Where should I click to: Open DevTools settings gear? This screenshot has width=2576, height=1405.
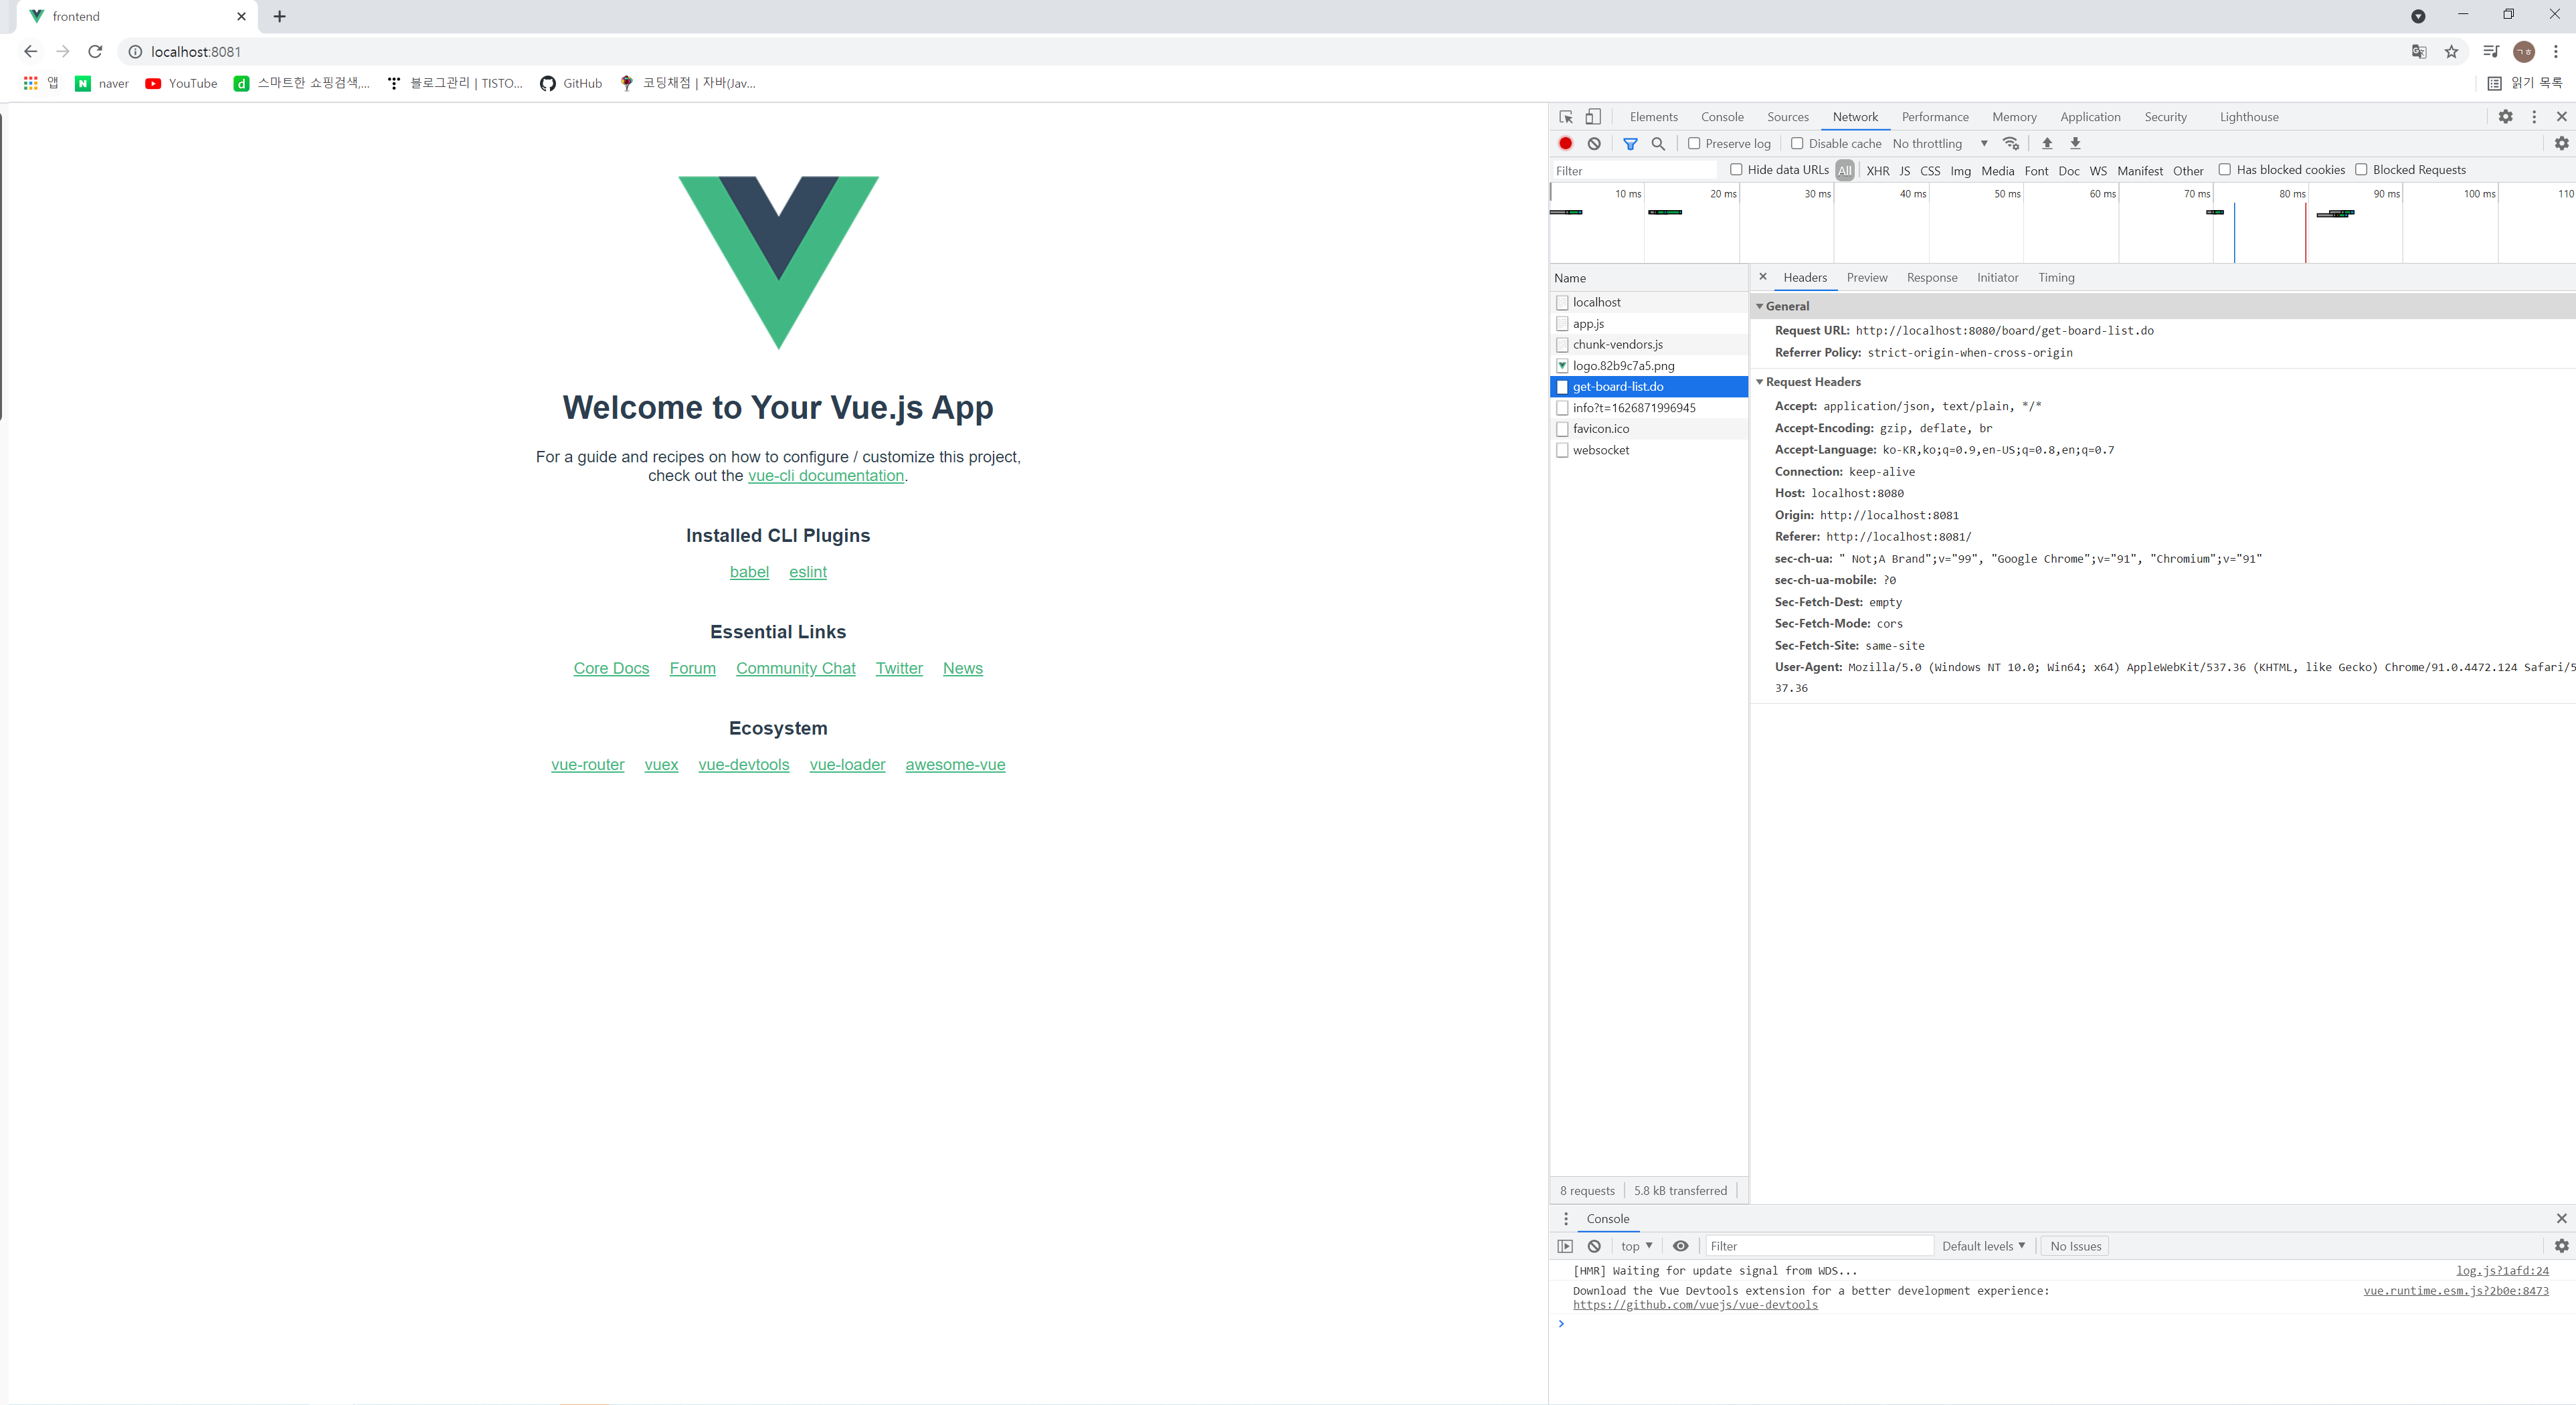click(x=2505, y=117)
